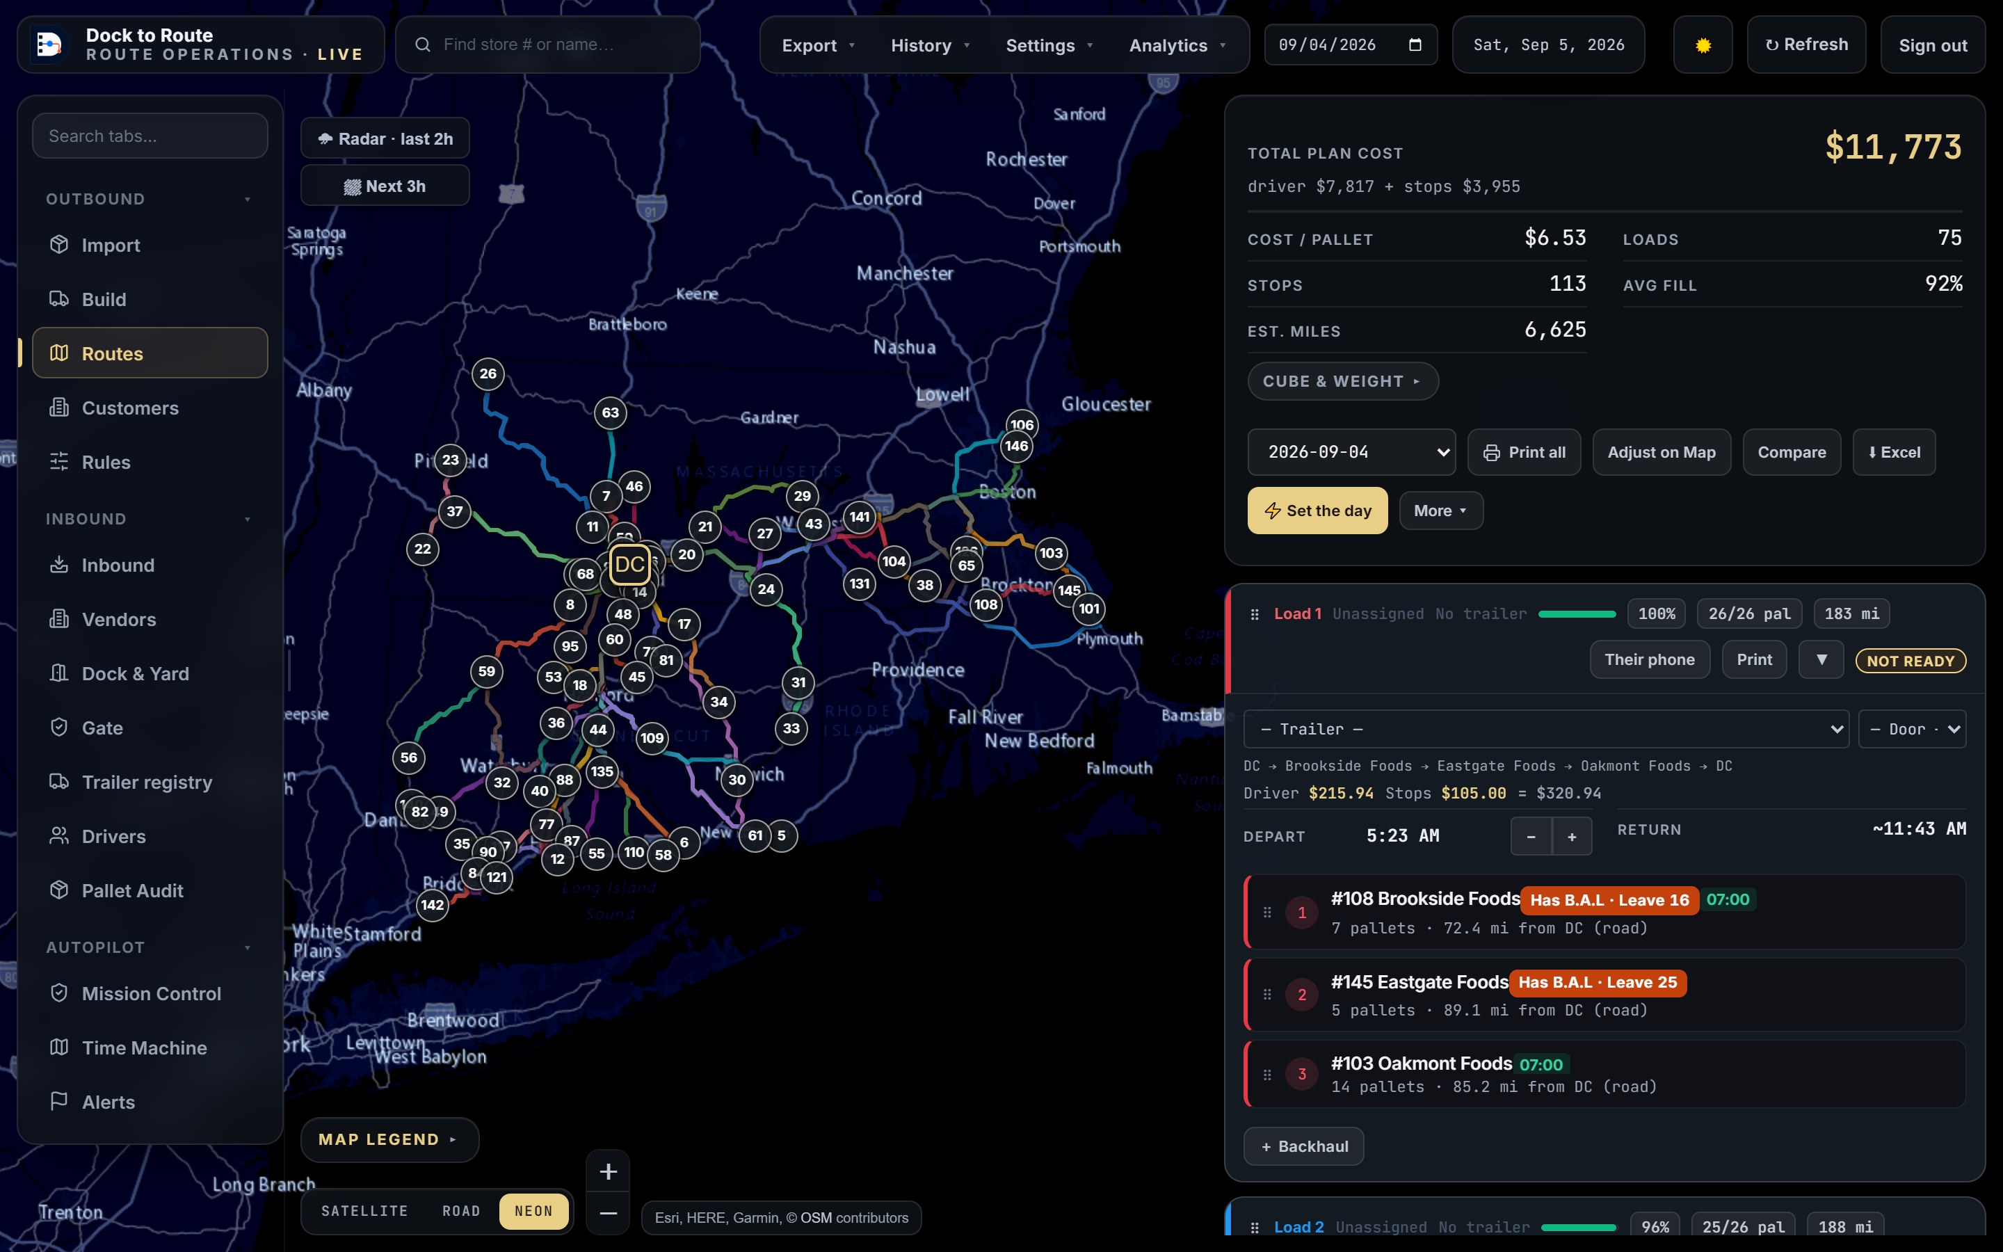The width and height of the screenshot is (2003, 1252).
Task: Click drag handle of Brookside Foods stop
Action: (x=1267, y=913)
